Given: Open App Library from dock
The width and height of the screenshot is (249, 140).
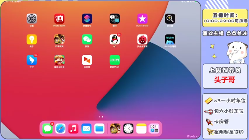Looking at the screenshot, I should click(x=154, y=128).
